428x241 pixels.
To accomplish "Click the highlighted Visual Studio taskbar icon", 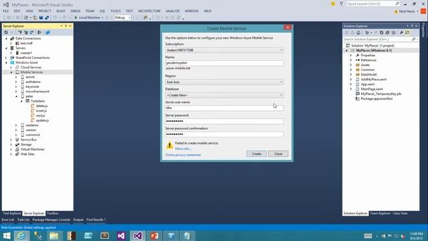I will (x=138, y=236).
